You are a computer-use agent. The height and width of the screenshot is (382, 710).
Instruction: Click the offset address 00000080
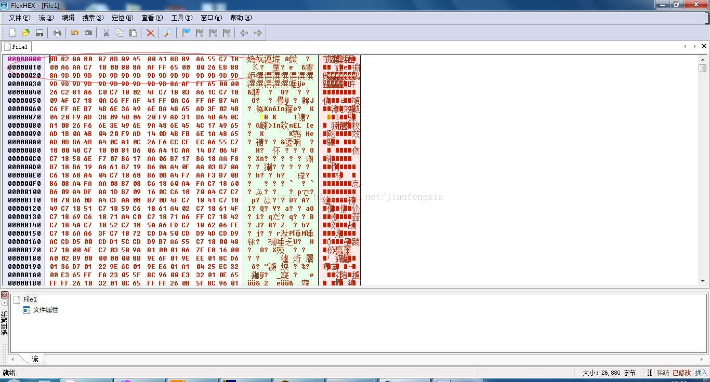(x=24, y=126)
